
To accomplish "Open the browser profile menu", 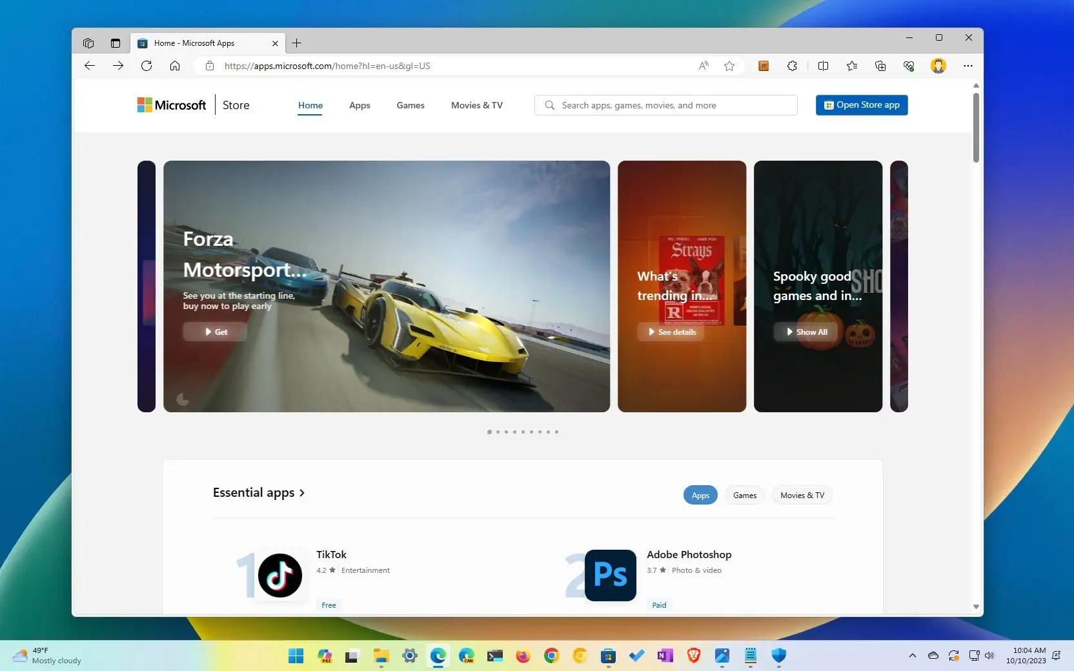I will coord(938,66).
